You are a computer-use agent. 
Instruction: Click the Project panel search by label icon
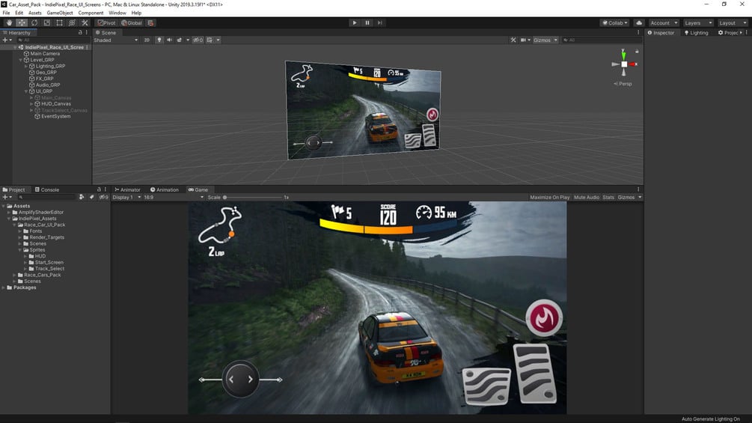click(x=91, y=197)
